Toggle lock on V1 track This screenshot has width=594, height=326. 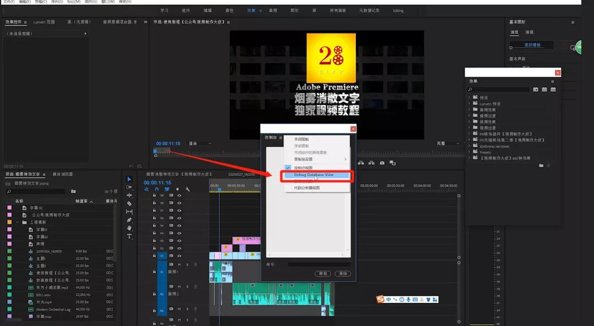tap(154, 256)
